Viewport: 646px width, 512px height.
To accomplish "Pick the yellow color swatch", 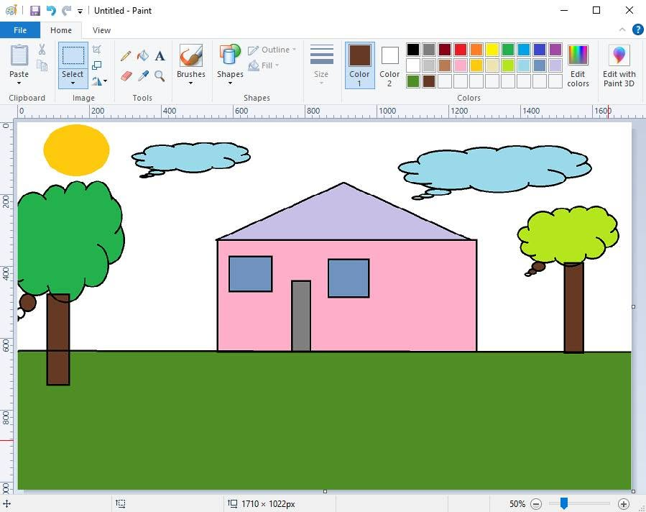I will point(492,50).
